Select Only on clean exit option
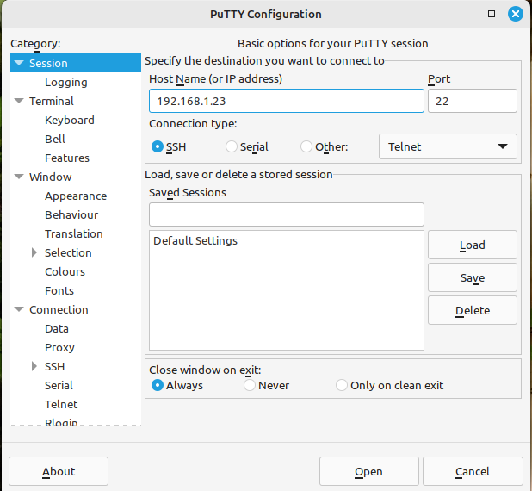532x491 pixels. [342, 385]
